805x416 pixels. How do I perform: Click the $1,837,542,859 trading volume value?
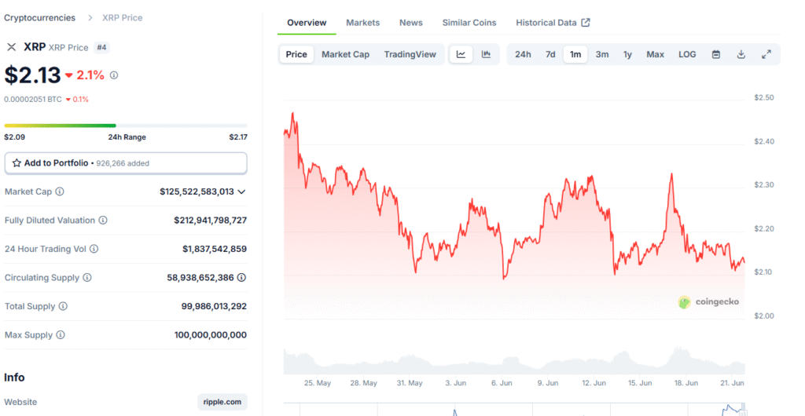pos(215,249)
